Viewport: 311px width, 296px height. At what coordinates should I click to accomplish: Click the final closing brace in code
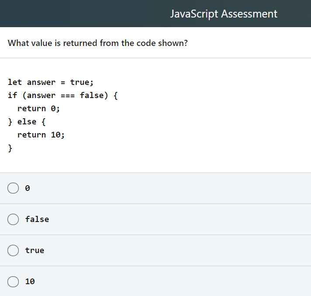pyautogui.click(x=10, y=148)
